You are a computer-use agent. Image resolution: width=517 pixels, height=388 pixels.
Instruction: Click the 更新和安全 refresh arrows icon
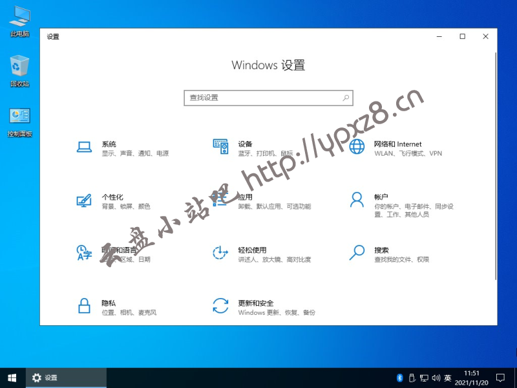point(220,305)
